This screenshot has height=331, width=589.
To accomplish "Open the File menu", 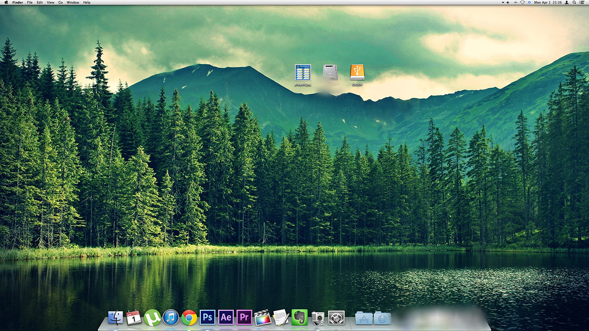I will 30,2.
